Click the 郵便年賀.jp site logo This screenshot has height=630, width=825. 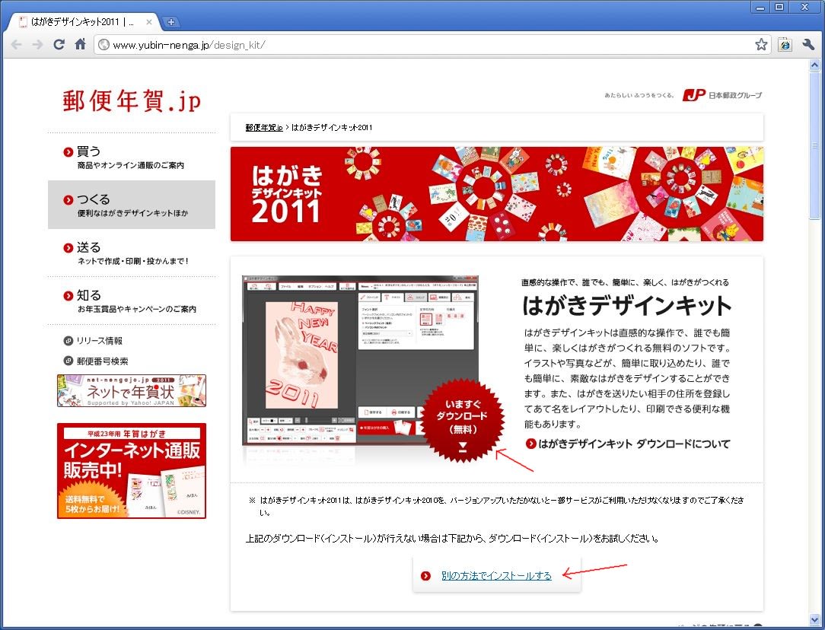point(132,100)
